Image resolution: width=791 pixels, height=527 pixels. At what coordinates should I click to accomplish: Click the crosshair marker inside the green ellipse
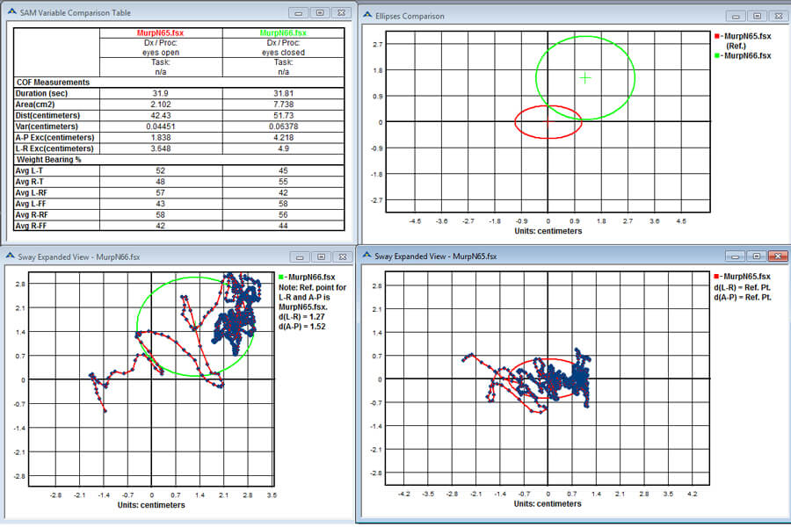pos(584,78)
